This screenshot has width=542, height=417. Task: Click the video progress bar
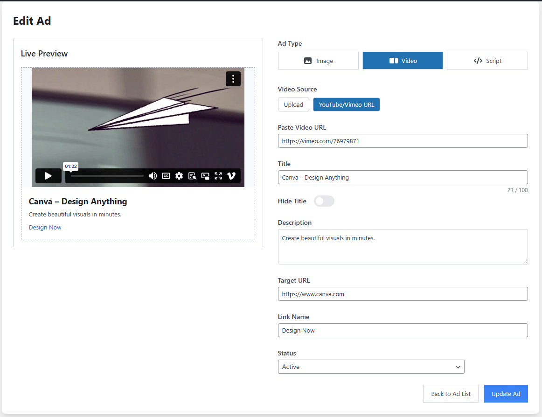pyautogui.click(x=107, y=176)
